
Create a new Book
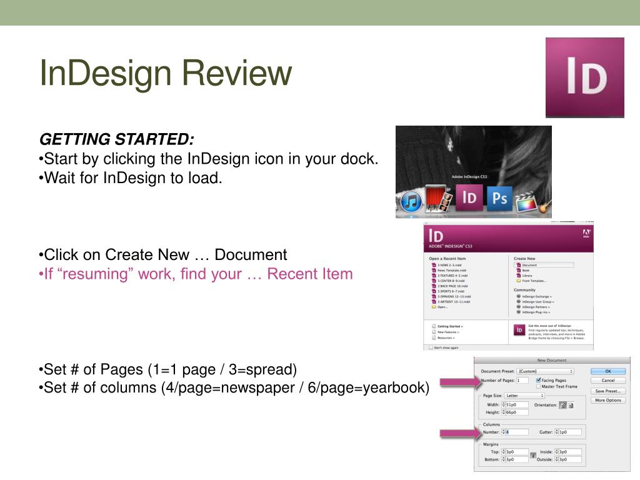(x=523, y=270)
